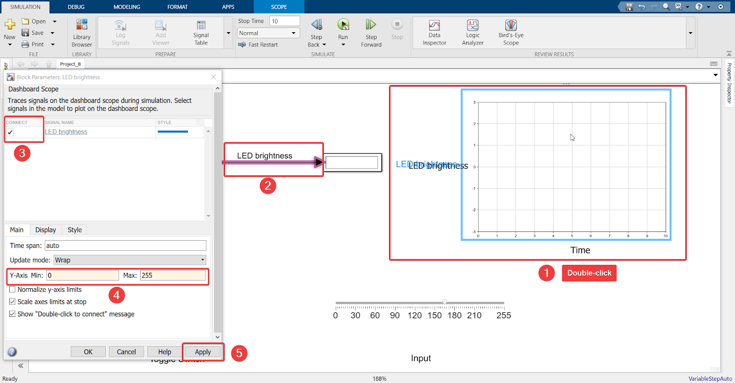The image size is (735, 383).
Task: Open the Update mode Wrap dropdown
Action: click(130, 260)
